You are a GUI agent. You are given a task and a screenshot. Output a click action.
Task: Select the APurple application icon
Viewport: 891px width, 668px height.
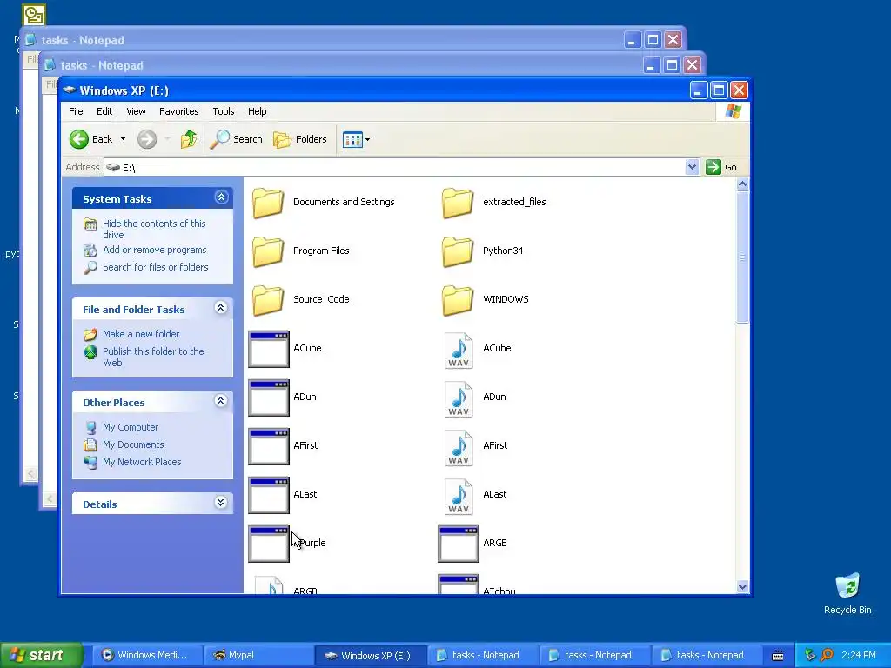point(269,544)
